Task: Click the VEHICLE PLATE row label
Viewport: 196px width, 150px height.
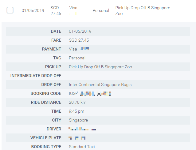Action: coord(46,138)
